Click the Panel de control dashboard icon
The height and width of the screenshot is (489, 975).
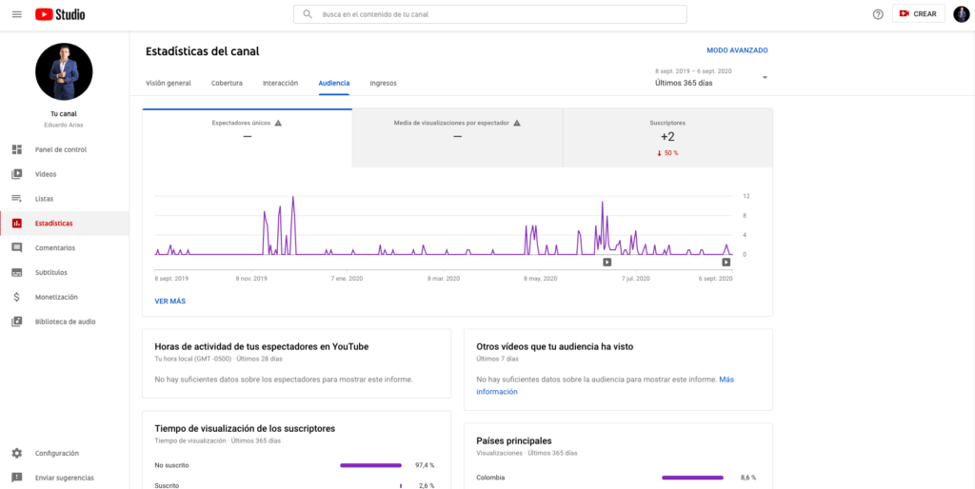pyautogui.click(x=17, y=149)
